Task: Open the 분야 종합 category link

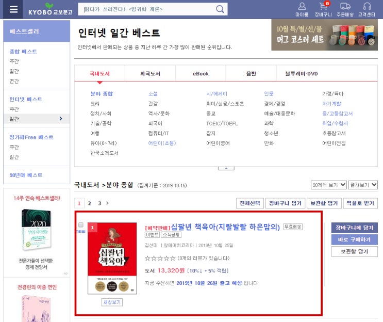Action: point(102,93)
